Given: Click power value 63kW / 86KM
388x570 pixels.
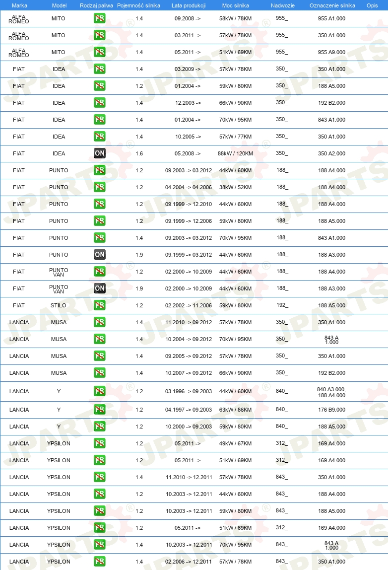Looking at the screenshot, I should click(235, 409).
